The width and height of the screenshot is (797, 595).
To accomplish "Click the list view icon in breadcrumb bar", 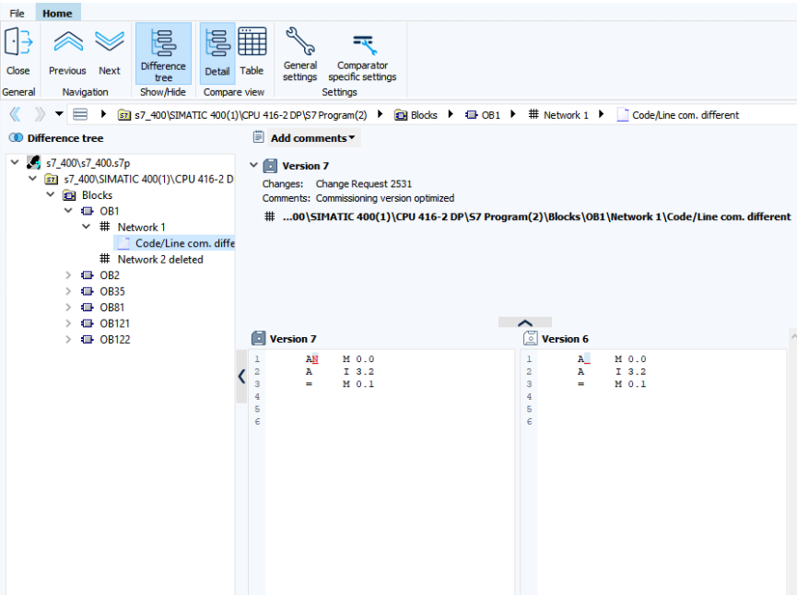I will click(x=80, y=115).
